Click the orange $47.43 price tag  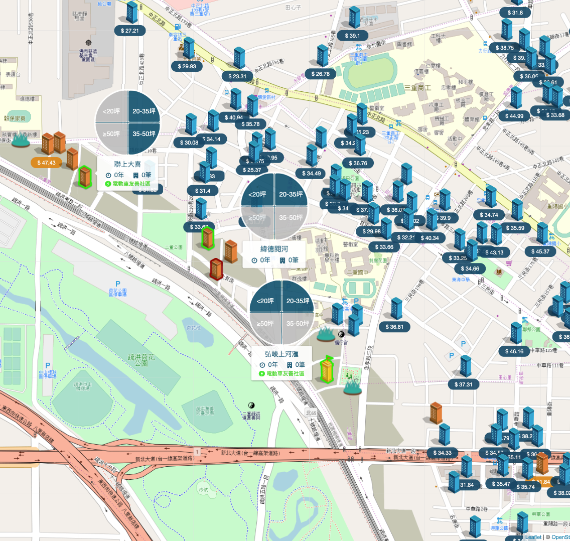[46, 163]
